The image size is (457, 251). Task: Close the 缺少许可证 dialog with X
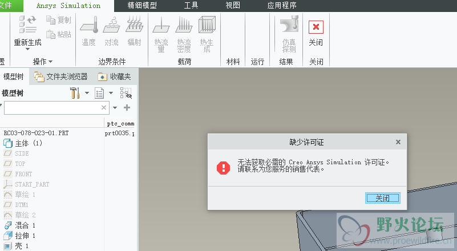pyautogui.click(x=398, y=142)
